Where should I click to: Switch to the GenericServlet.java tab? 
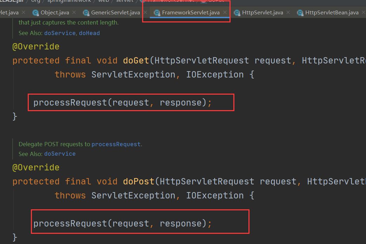pyautogui.click(x=115, y=13)
